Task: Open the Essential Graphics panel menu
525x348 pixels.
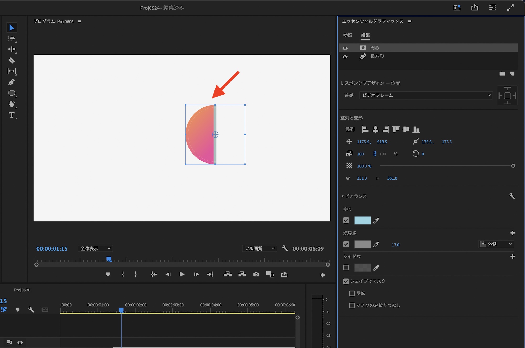Action: (409, 21)
